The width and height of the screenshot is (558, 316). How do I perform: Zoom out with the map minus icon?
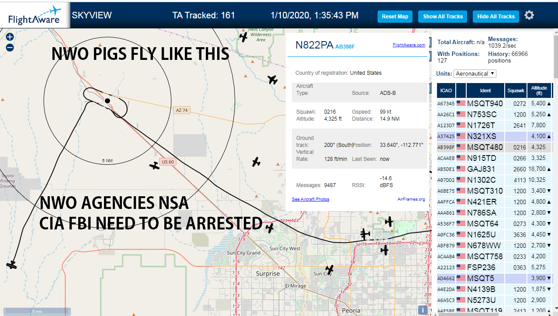click(10, 47)
